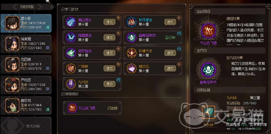This screenshot has width=271, height=134.
Task: Switch to hero 花四娘
Action: 26,64
